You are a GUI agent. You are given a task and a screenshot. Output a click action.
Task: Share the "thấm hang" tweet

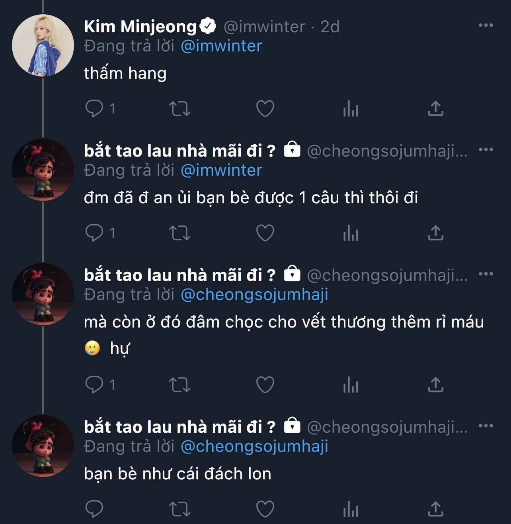435,108
